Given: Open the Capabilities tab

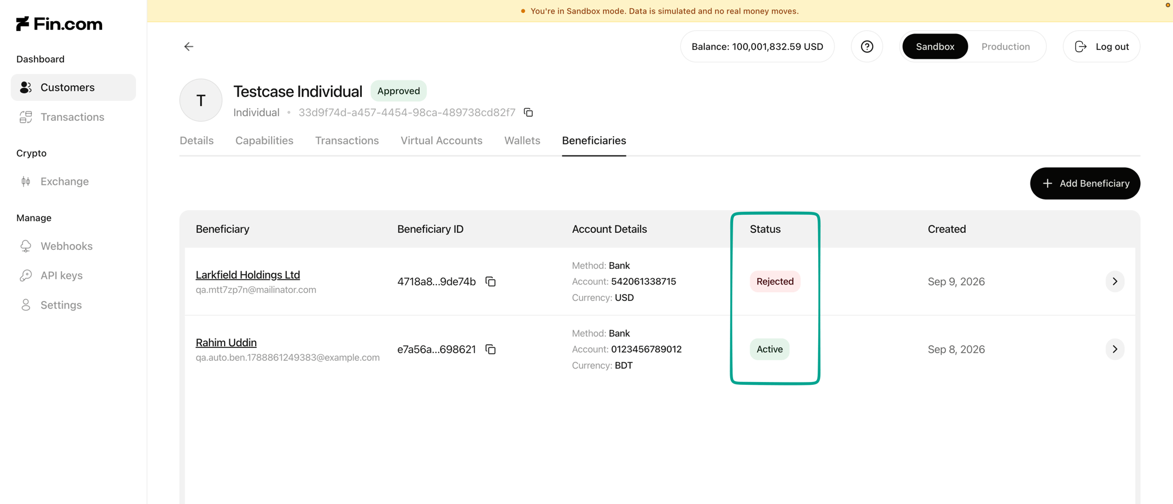Looking at the screenshot, I should [x=264, y=141].
